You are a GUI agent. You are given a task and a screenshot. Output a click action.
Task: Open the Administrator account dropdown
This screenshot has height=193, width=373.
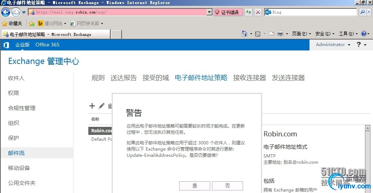point(333,45)
